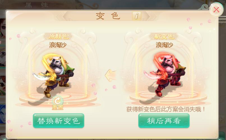Click the 原颜色 header label
The width and height of the screenshot is (226, 140).
click(x=58, y=37)
